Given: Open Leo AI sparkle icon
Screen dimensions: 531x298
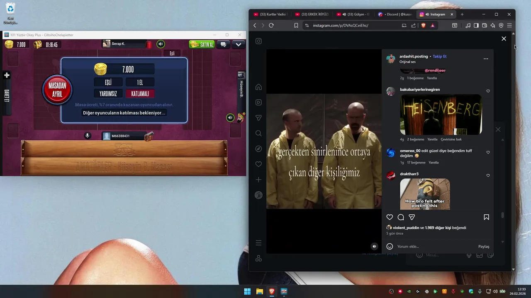Looking at the screenshot, I should pyautogui.click(x=493, y=25).
